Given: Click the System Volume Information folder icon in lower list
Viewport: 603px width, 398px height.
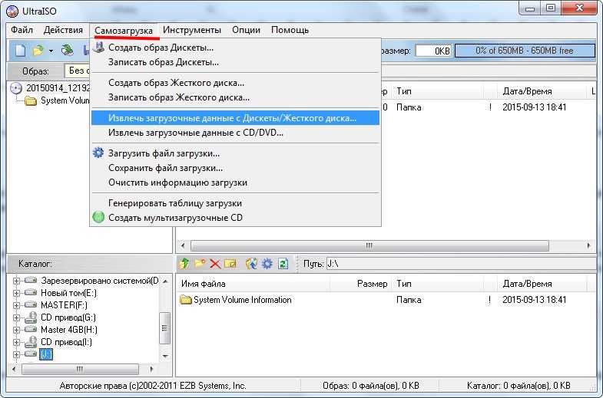Looking at the screenshot, I should [186, 299].
